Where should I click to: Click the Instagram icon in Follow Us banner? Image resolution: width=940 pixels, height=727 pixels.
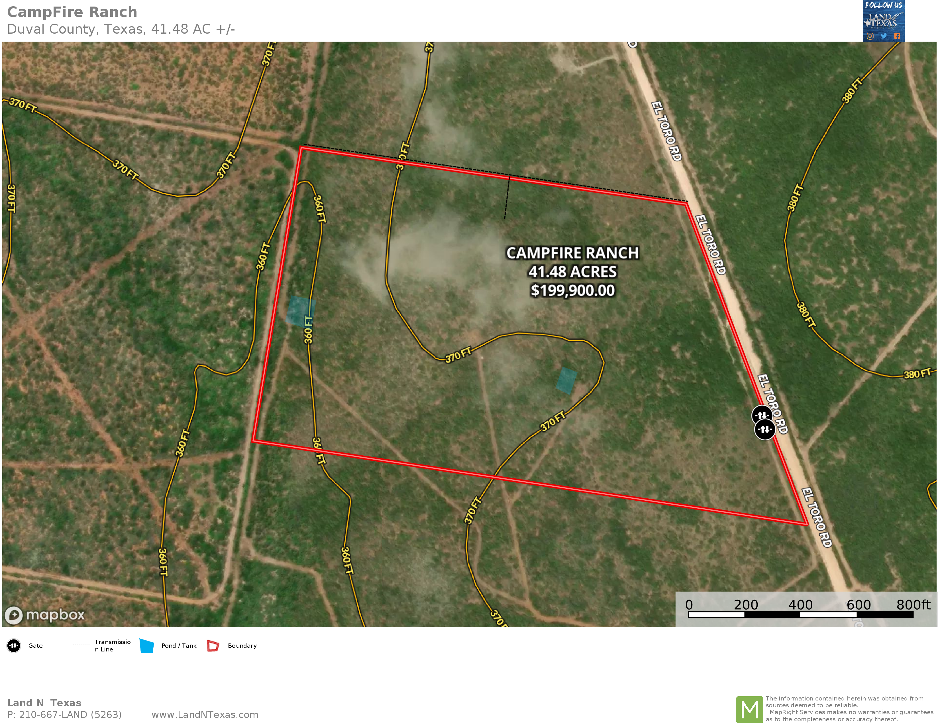(870, 36)
